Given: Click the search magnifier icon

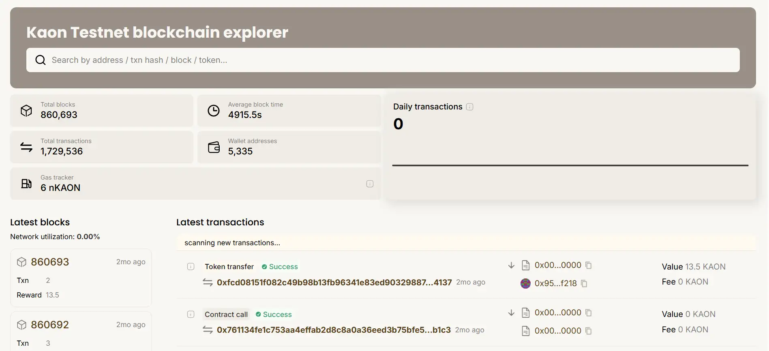Looking at the screenshot, I should pyautogui.click(x=41, y=60).
